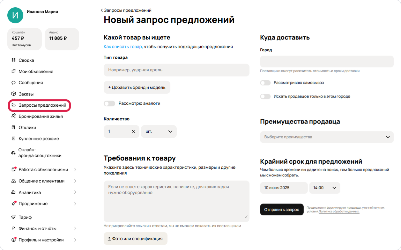Click the Бронирования жилья icon
This screenshot has width=401, height=250.
coord(13,116)
